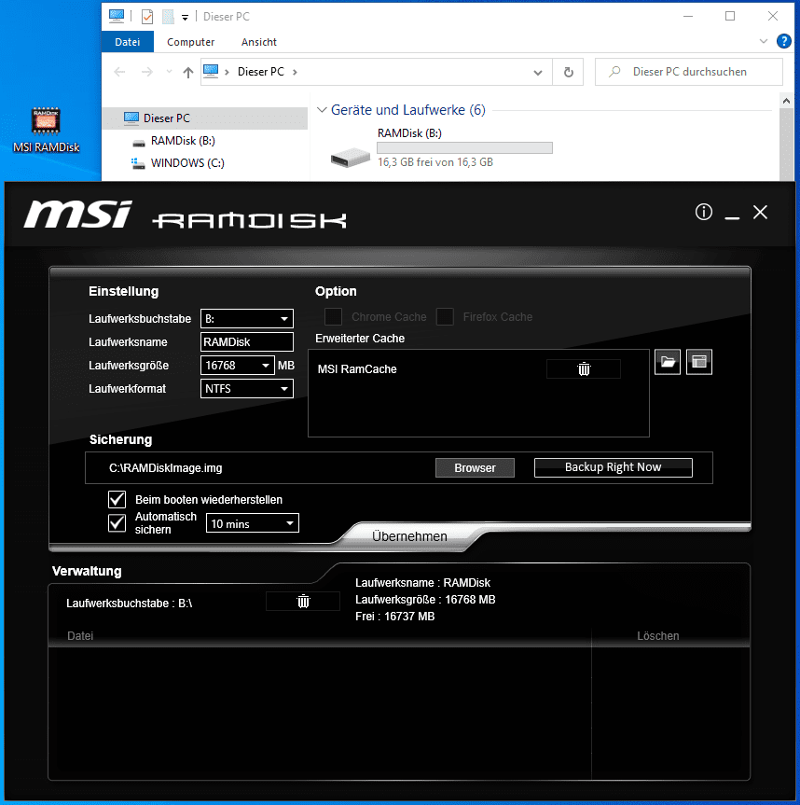
Task: Click the search magnifier icon in Explorer
Action: 614,72
